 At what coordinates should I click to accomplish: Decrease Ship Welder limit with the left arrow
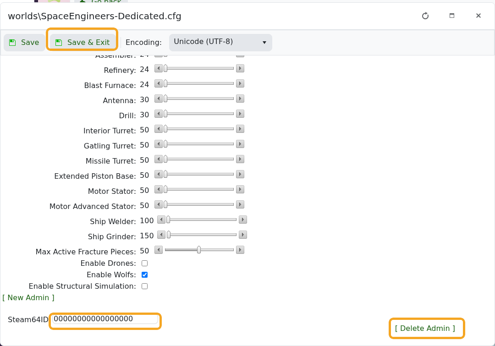[161, 220]
